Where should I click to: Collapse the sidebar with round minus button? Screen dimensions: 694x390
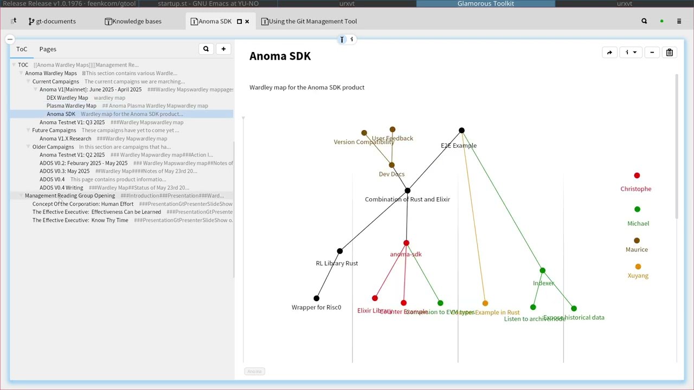pyautogui.click(x=10, y=40)
